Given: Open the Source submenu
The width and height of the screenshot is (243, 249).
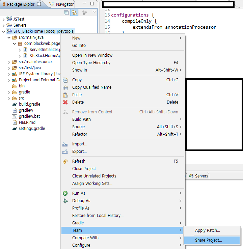Looking at the screenshot, I should 123,127.
